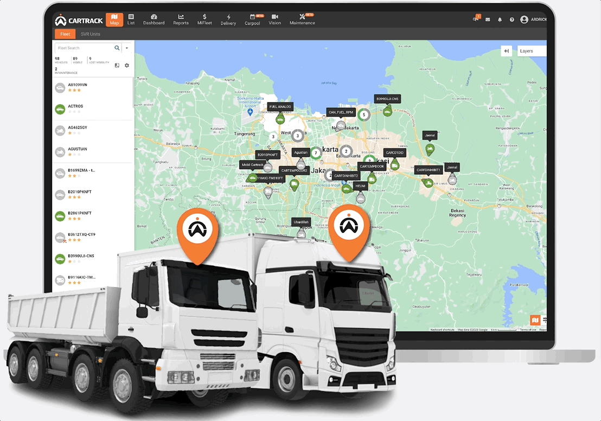Click the B2010PKNFT map marker label
This screenshot has height=421, width=601.
click(267, 155)
